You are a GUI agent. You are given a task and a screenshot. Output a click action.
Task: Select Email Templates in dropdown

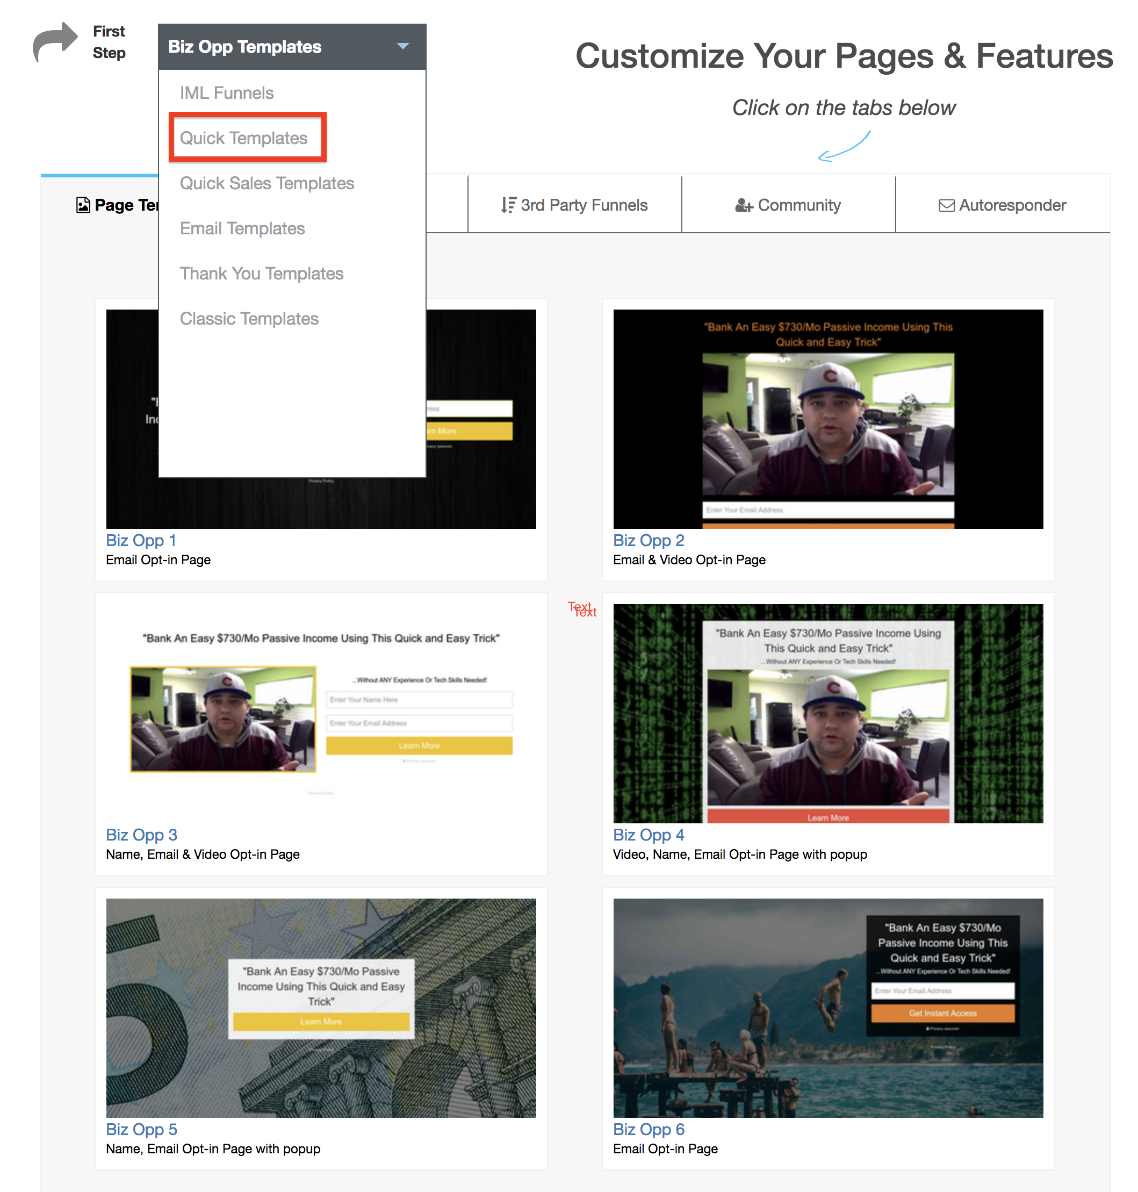click(242, 229)
